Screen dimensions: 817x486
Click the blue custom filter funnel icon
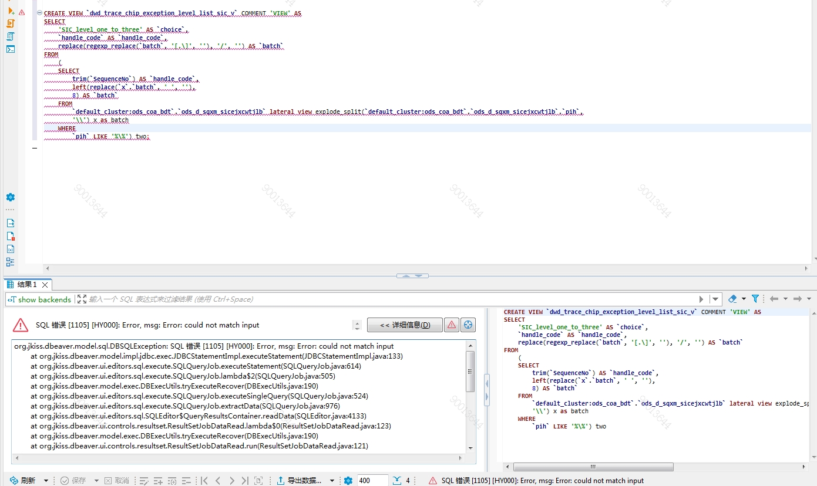coord(755,299)
